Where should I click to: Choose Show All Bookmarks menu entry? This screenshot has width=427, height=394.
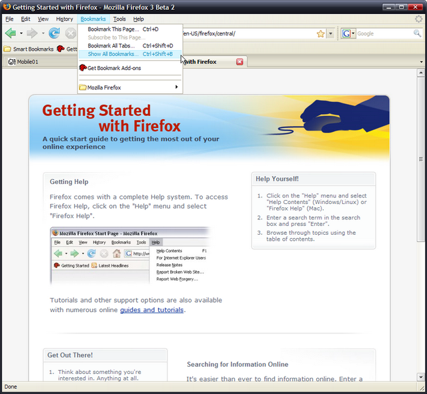(130, 54)
